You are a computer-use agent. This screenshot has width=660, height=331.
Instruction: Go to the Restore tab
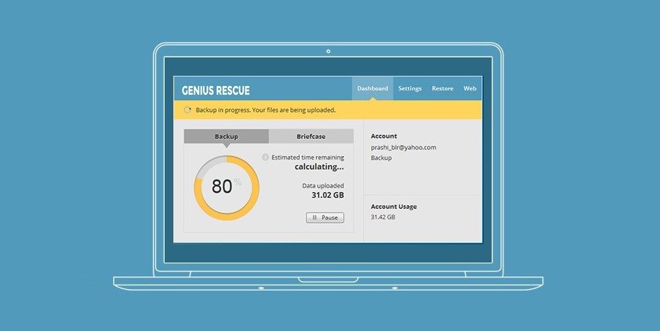(x=442, y=89)
